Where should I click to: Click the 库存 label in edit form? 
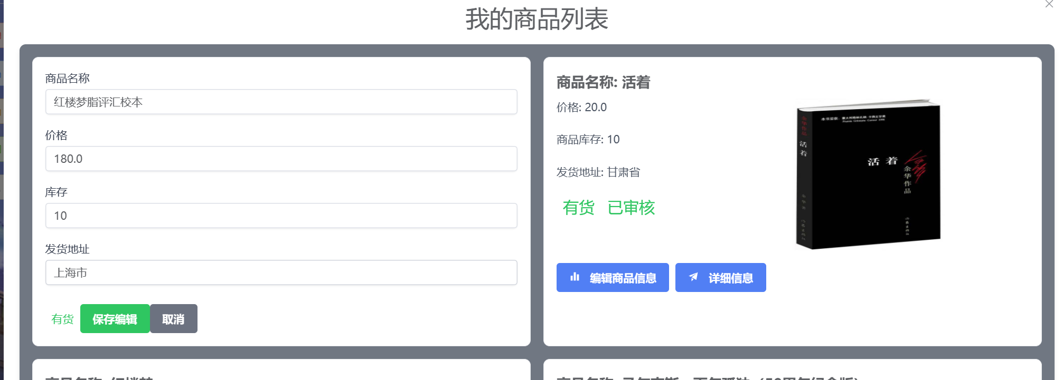(x=56, y=192)
